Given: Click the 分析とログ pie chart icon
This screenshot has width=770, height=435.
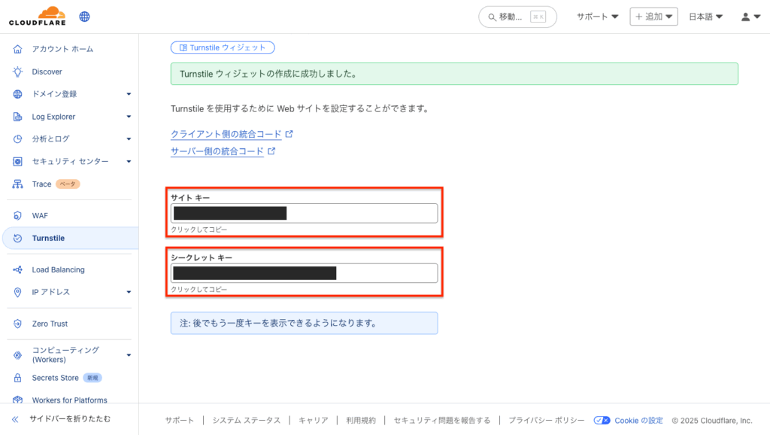Looking at the screenshot, I should pyautogui.click(x=18, y=138).
